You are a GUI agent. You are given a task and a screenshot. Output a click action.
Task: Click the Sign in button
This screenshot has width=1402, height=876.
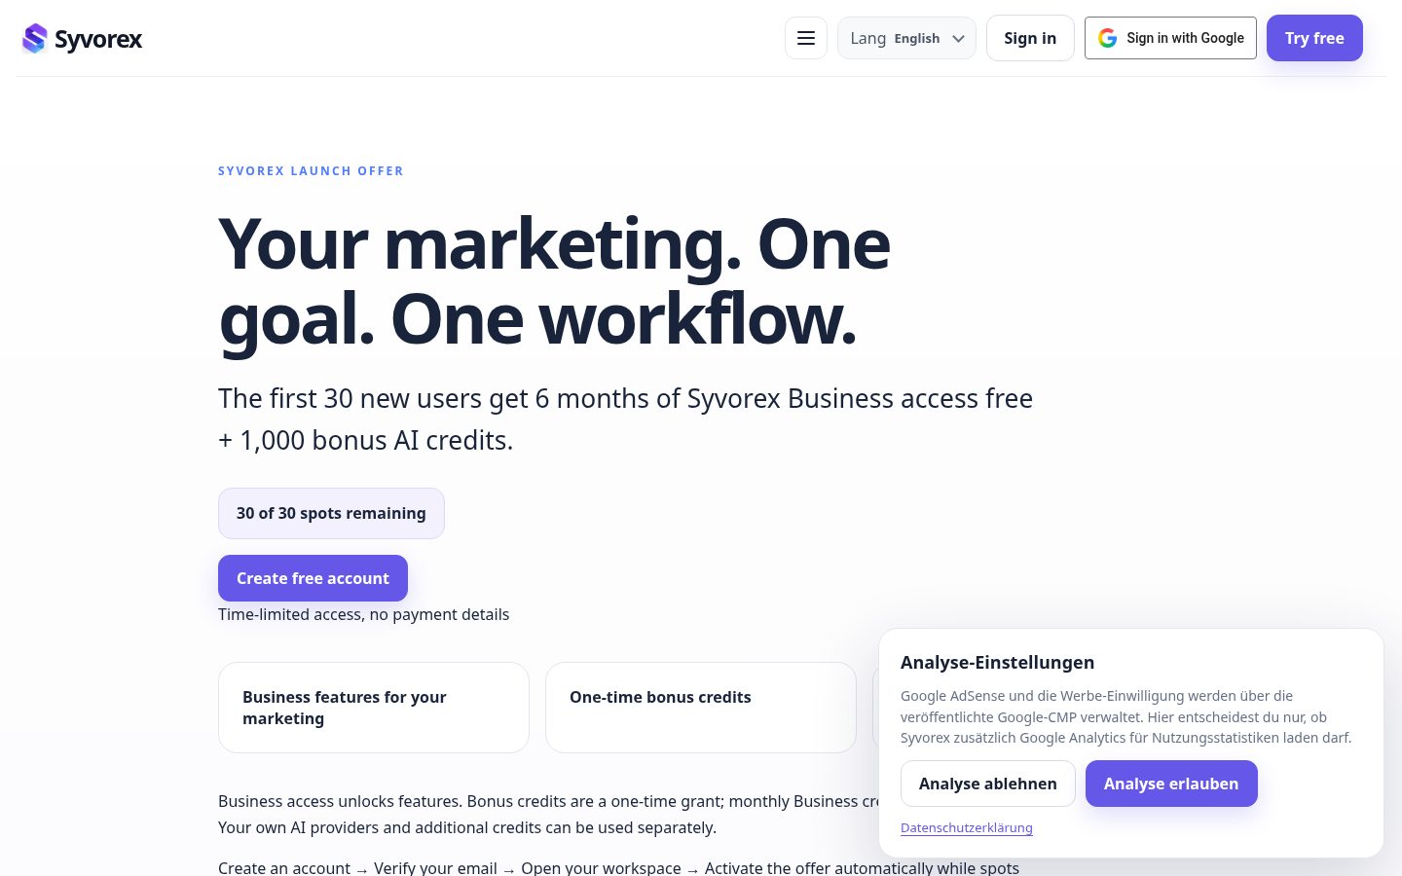coord(1030,38)
